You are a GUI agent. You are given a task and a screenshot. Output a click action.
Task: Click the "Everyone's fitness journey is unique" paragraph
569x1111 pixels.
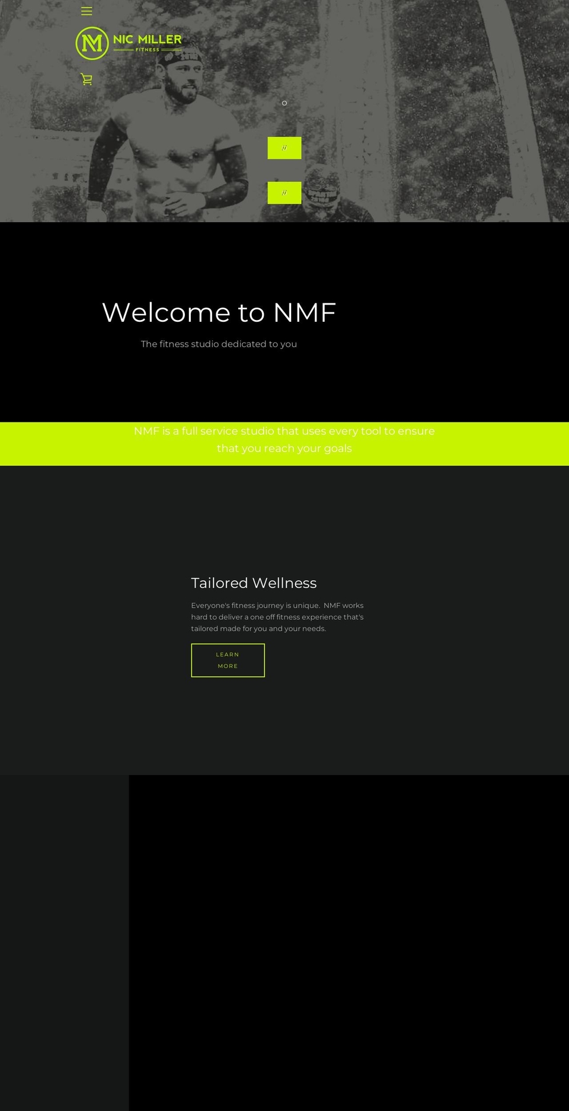tap(277, 617)
